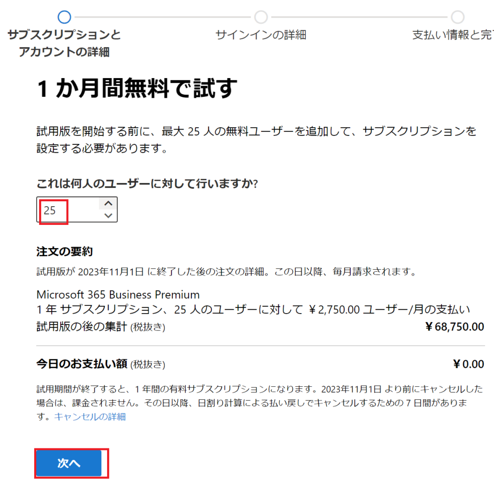Open the キャンセルの詳細 link
The height and width of the screenshot is (486, 494).
pos(90,417)
